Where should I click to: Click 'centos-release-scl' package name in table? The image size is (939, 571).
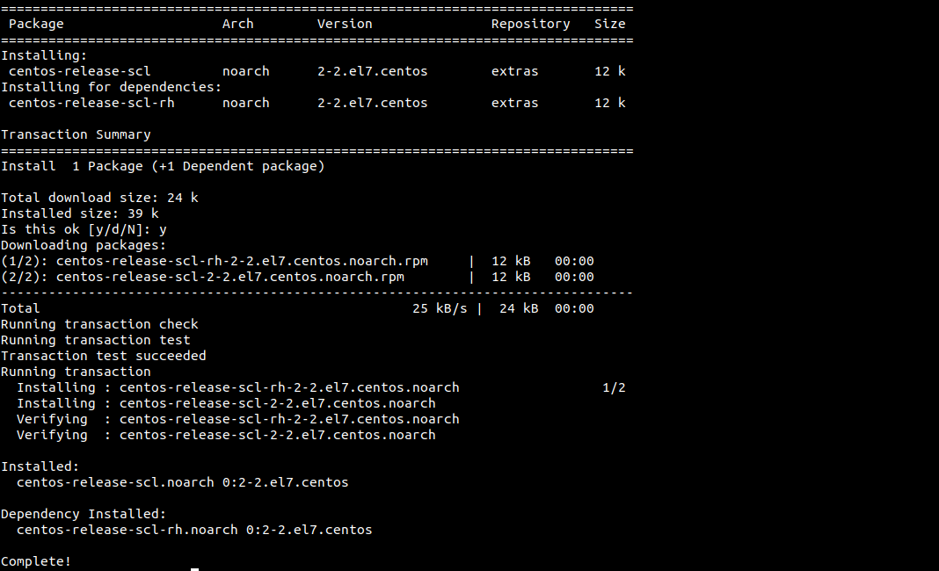pyautogui.click(x=80, y=71)
